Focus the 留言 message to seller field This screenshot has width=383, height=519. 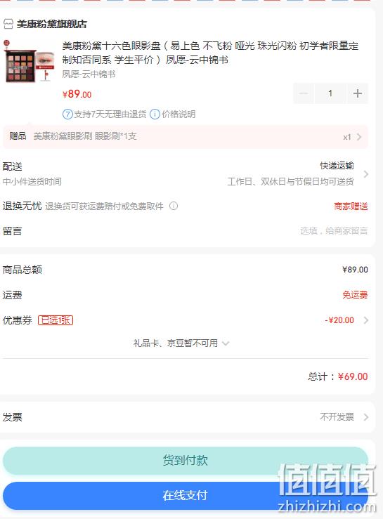click(186, 230)
